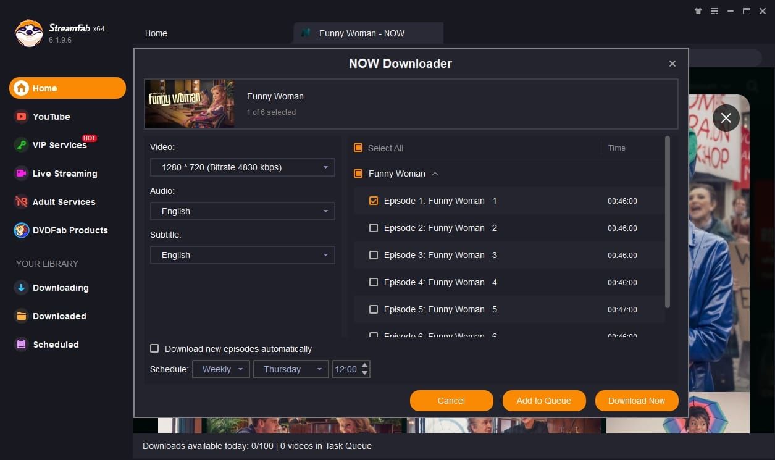Collapse the Funny Woman season chevron
This screenshot has height=460, width=775.
point(435,174)
